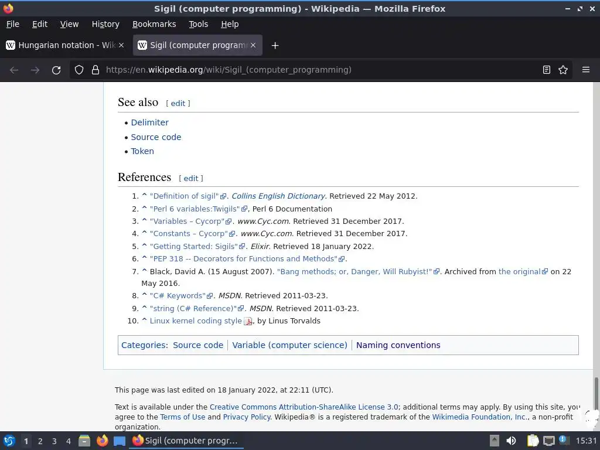Open Creative Commons Attribution-ShareAlike License link
This screenshot has height=450, width=600.
pyautogui.click(x=304, y=407)
